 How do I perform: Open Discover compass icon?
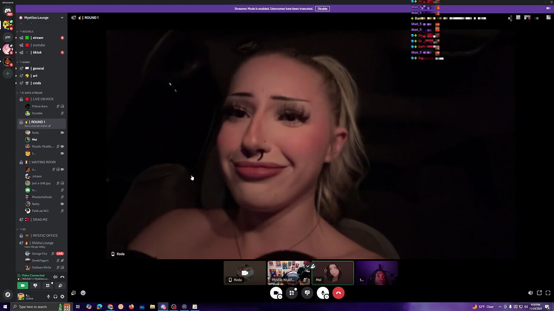(8, 295)
